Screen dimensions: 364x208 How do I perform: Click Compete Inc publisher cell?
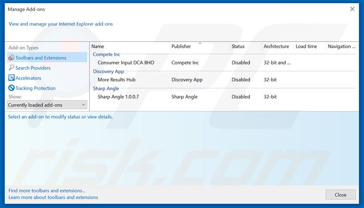pos(185,63)
